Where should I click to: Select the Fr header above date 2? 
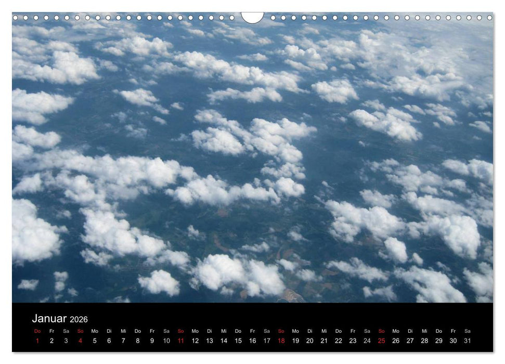tap(51, 331)
